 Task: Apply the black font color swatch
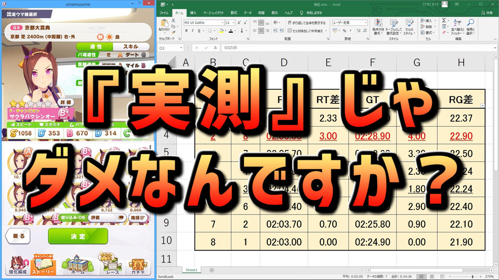point(231,31)
